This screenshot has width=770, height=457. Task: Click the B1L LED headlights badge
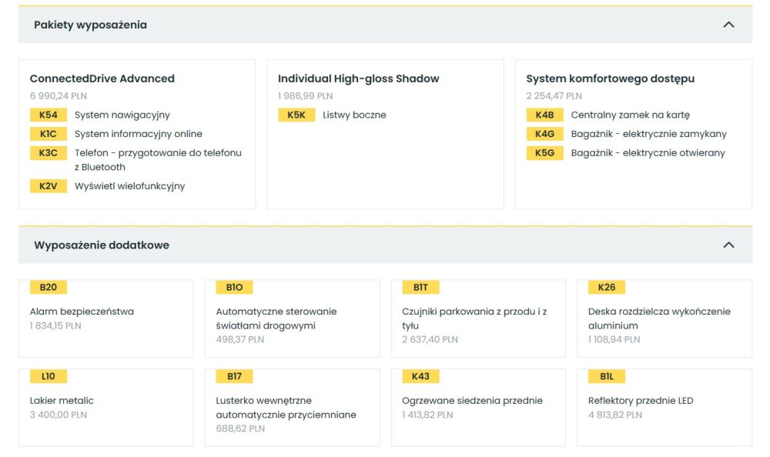[607, 376]
